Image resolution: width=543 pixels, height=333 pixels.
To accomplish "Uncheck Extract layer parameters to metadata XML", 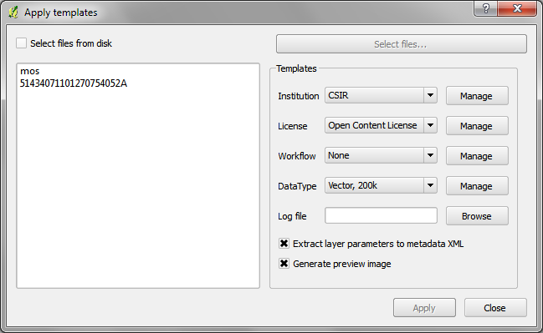I will 284,244.
